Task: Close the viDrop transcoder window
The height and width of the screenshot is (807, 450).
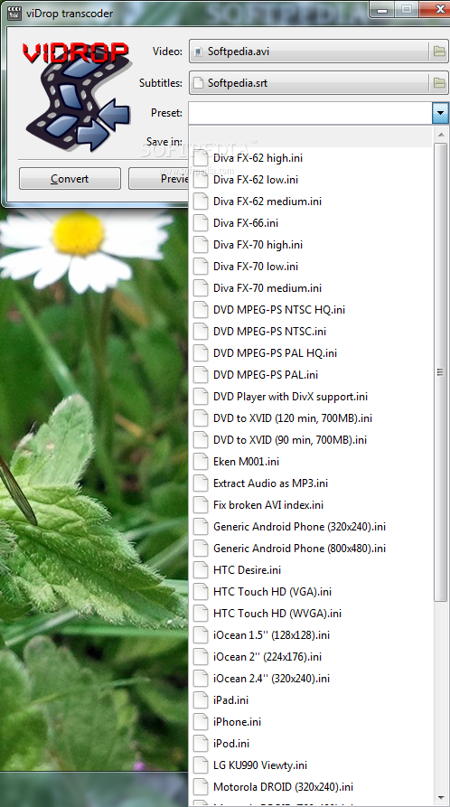Action: (435, 8)
